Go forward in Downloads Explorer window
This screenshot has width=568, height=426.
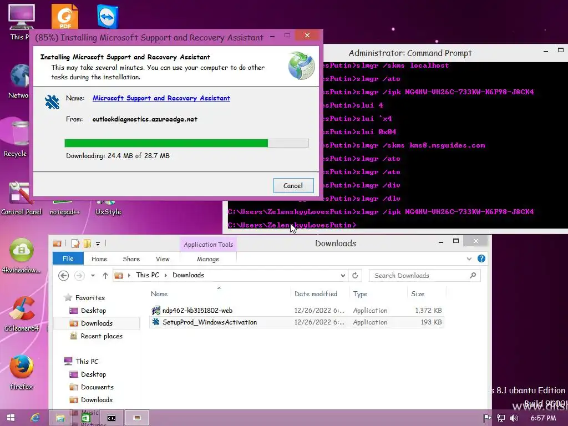coord(79,276)
